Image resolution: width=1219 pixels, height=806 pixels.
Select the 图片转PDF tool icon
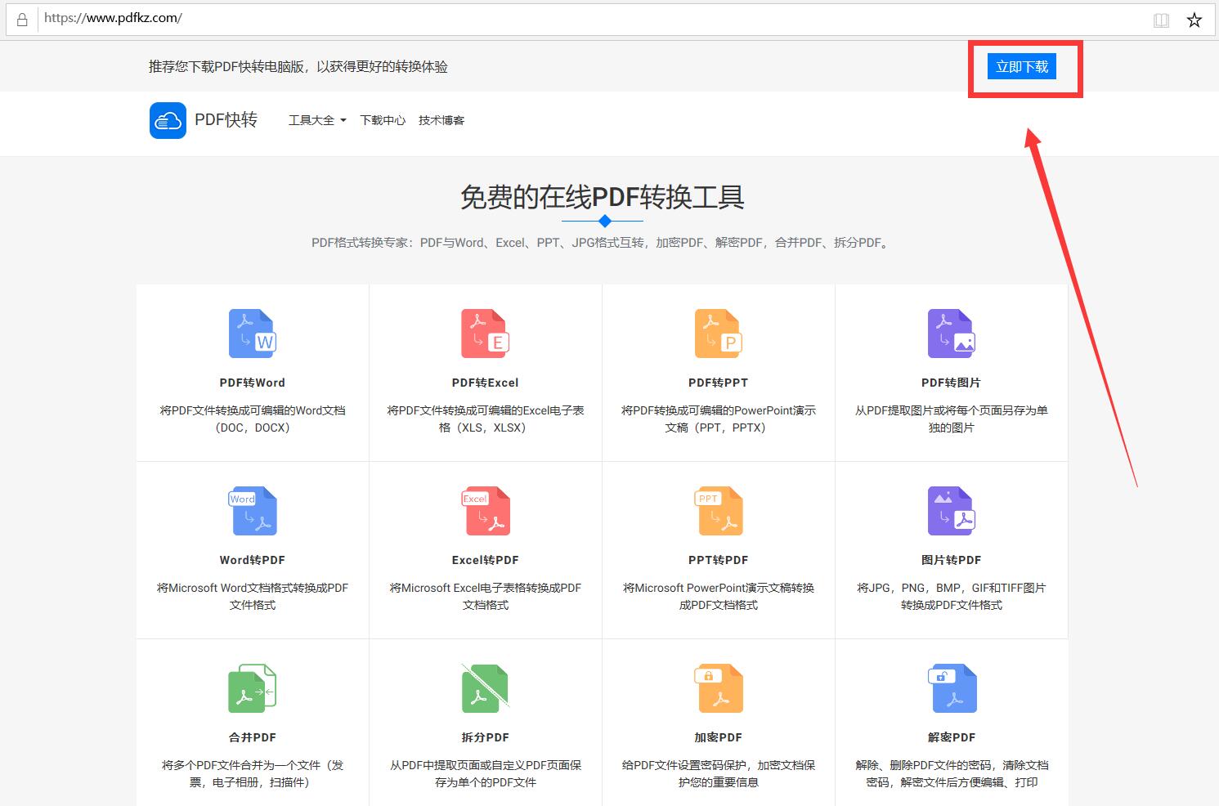[951, 511]
